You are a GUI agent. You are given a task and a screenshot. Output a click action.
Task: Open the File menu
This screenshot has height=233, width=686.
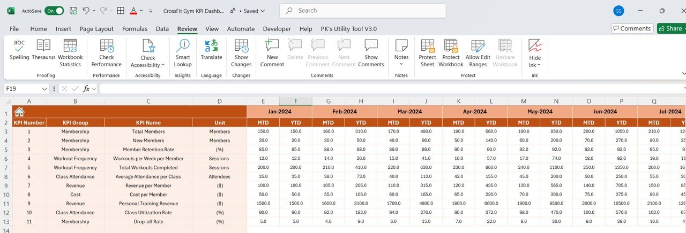point(14,29)
